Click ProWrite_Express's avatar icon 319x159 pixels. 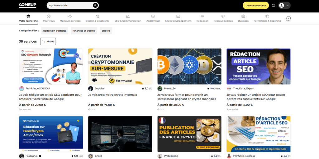pyautogui.click(x=229, y=156)
